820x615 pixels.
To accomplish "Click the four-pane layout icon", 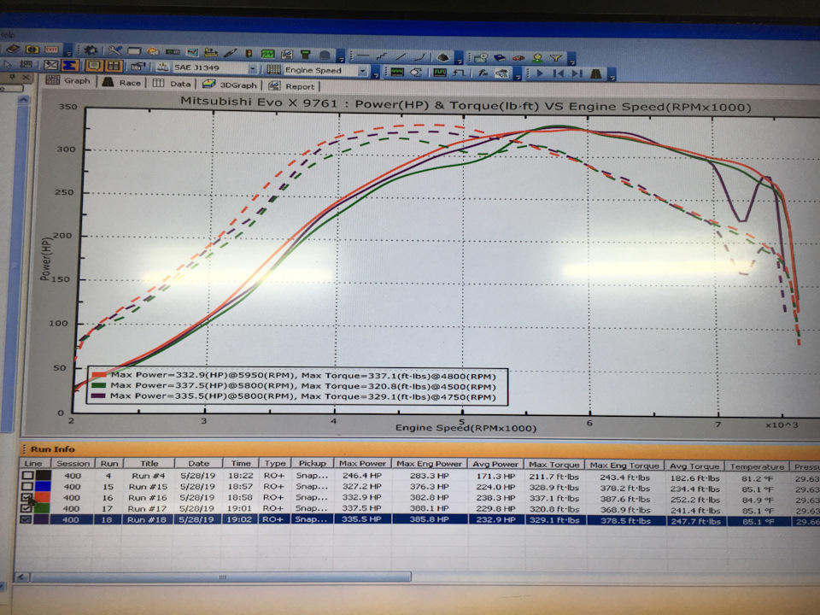I will click(114, 66).
